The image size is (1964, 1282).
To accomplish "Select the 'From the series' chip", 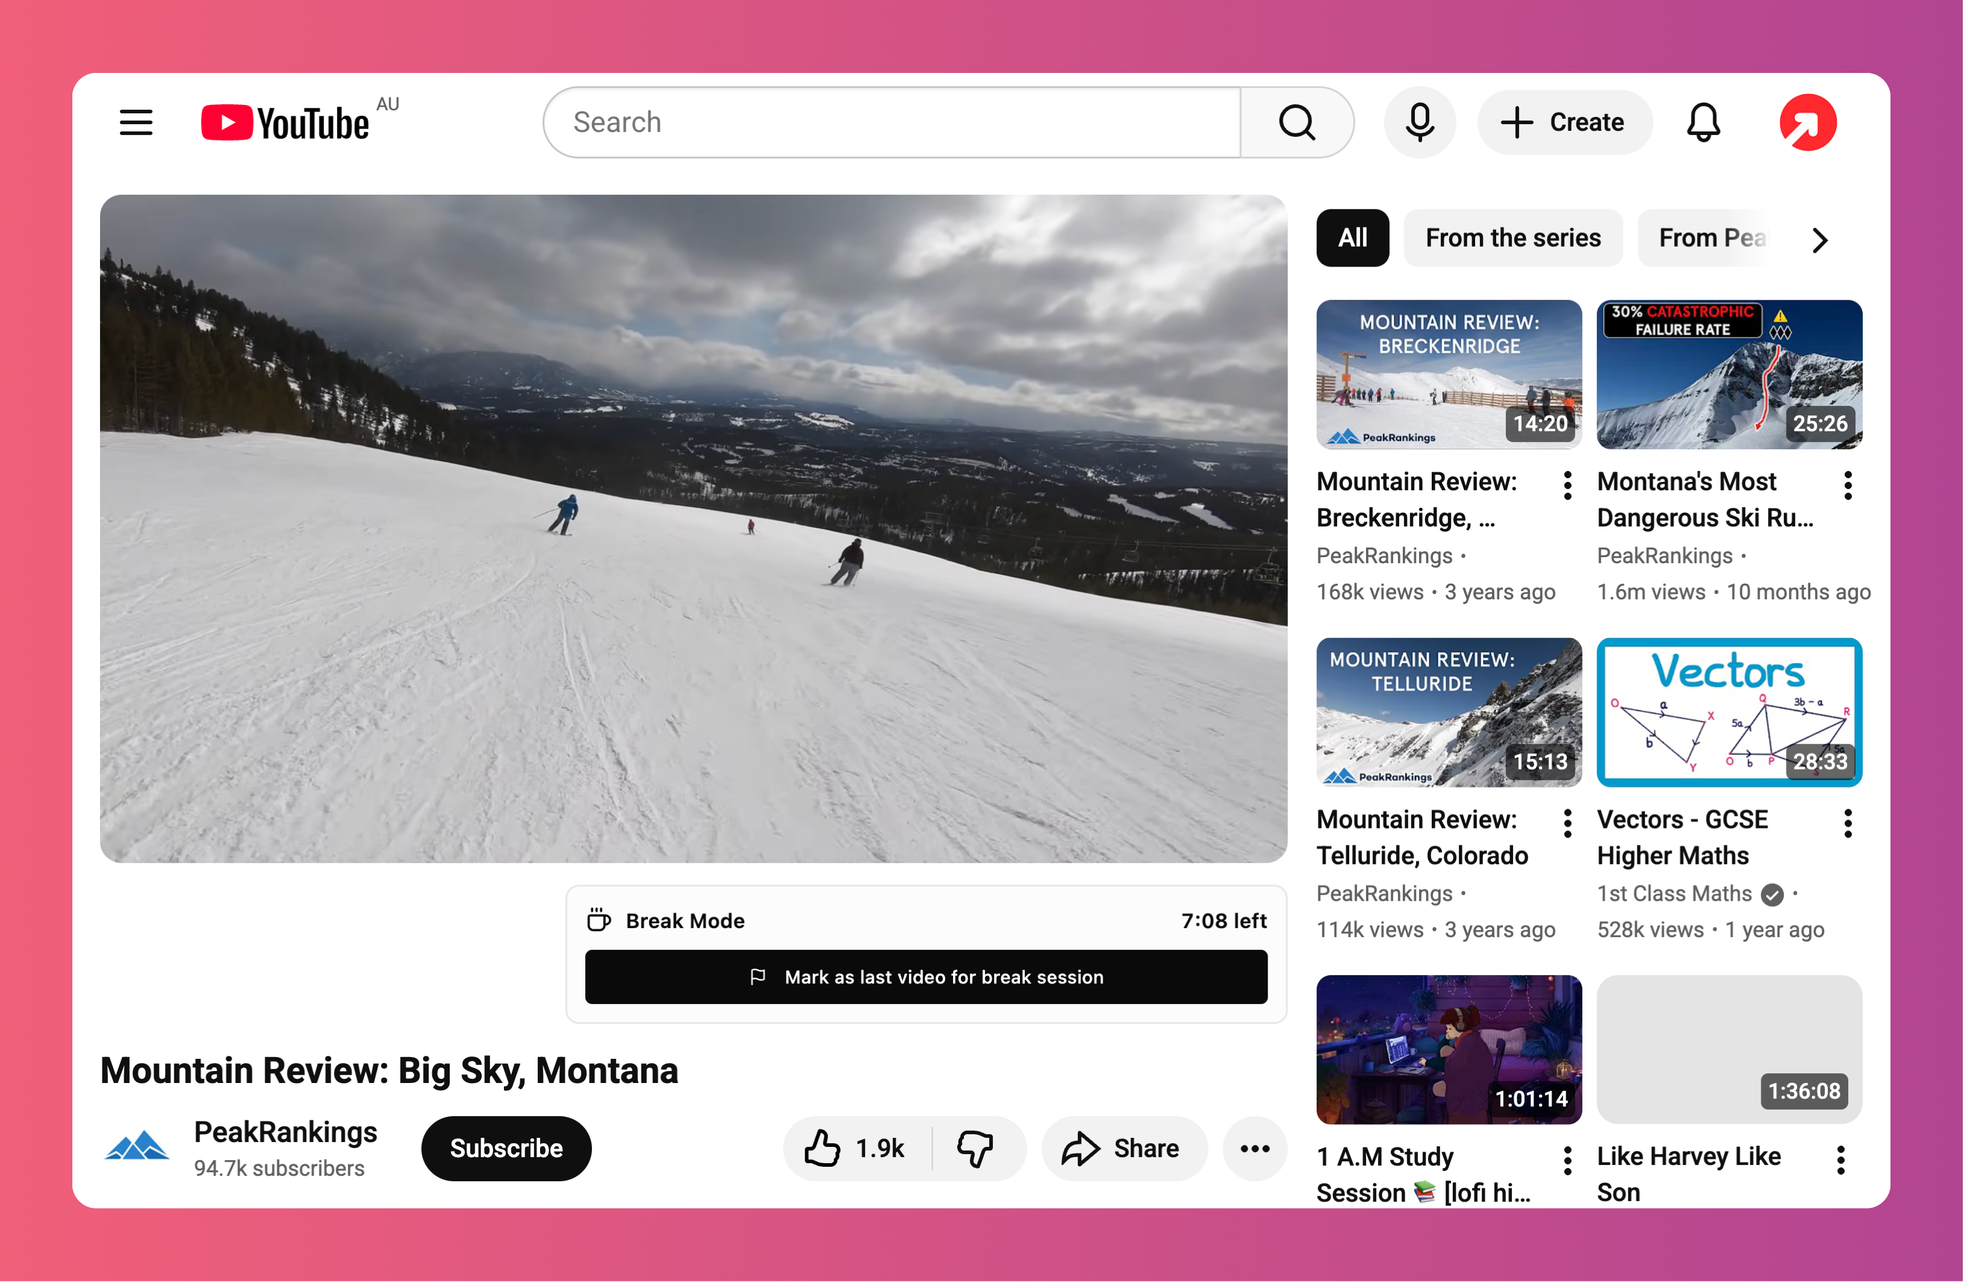I will pos(1512,239).
